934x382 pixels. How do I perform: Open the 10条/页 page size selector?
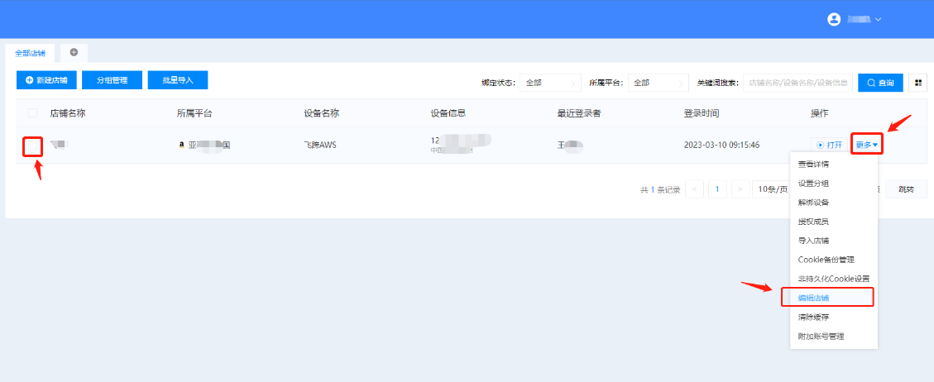(771, 189)
